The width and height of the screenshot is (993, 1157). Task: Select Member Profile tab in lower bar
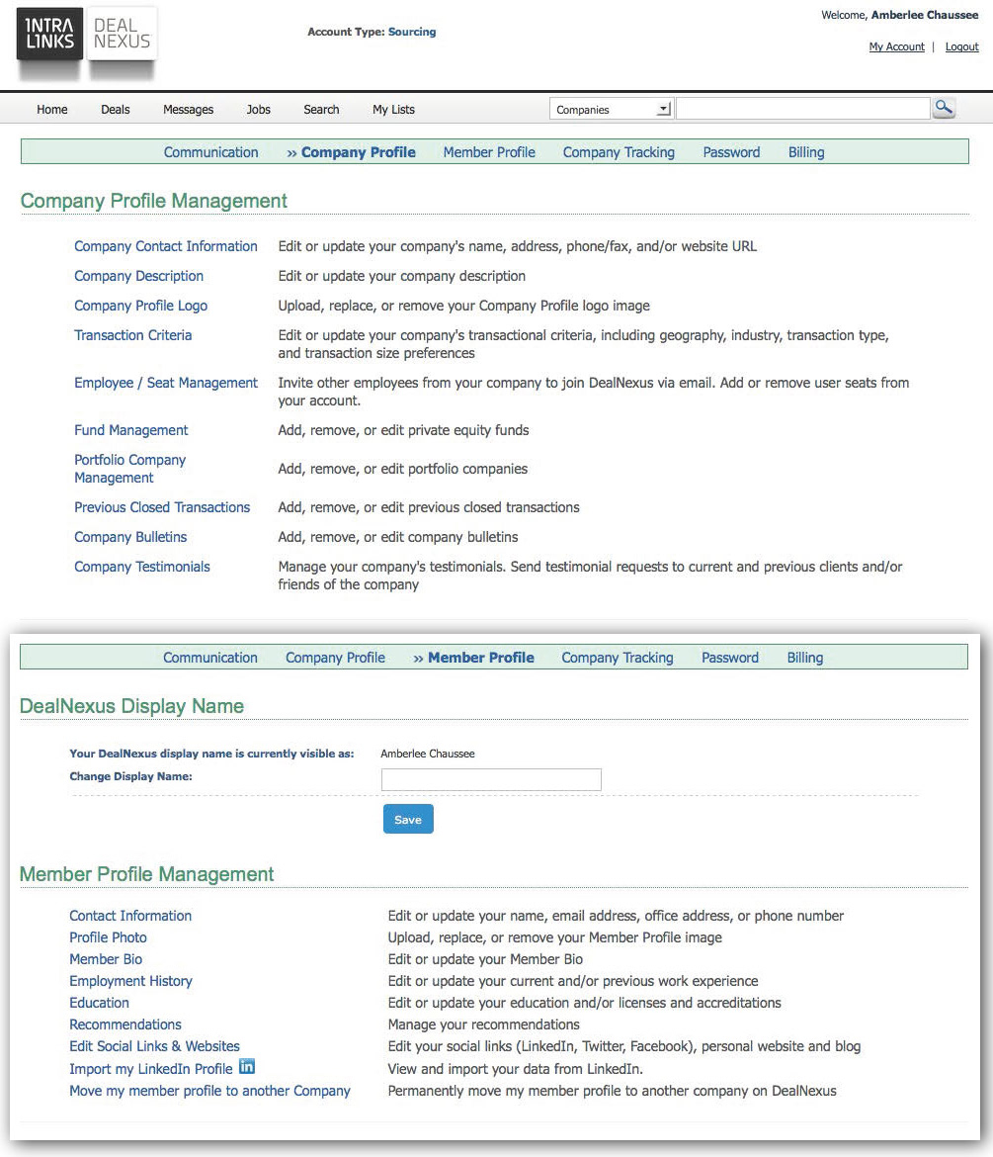(481, 658)
